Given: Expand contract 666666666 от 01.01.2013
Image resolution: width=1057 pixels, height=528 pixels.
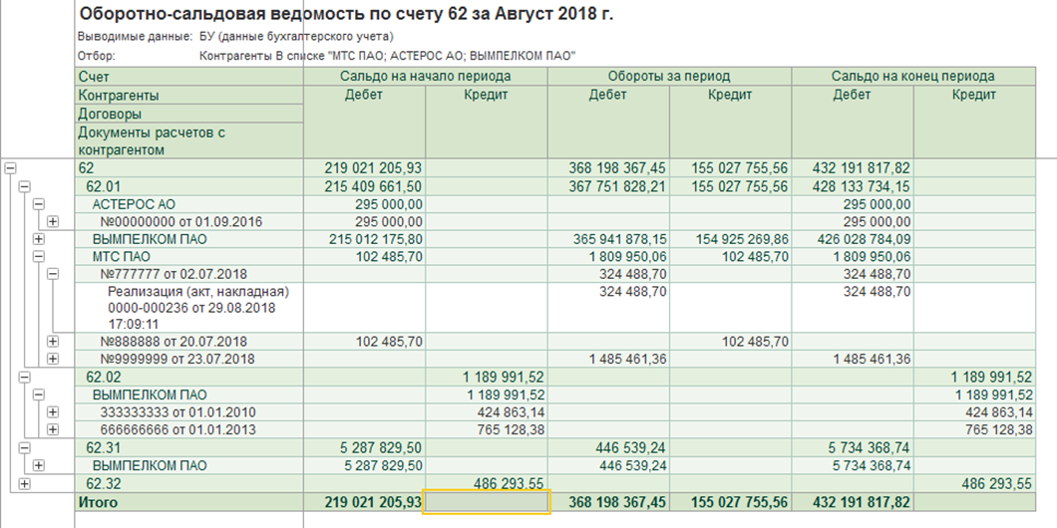Looking at the screenshot, I should tap(53, 429).
